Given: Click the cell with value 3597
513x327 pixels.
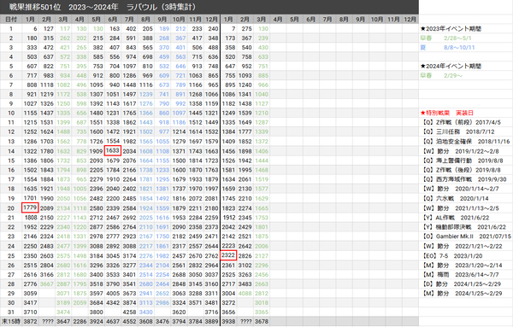Looking at the screenshot, I should point(96,294).
